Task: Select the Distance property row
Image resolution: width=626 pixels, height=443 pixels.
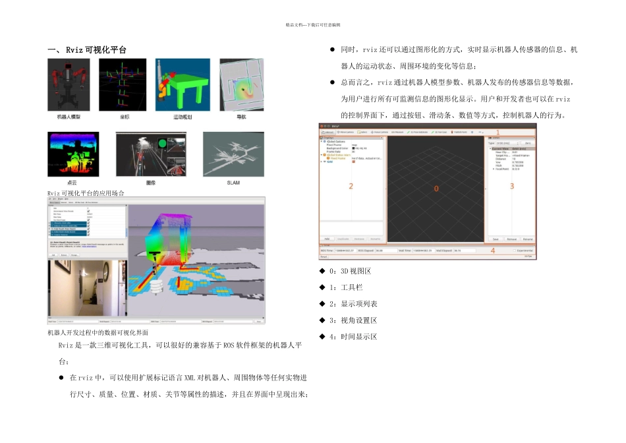Action: 513,159
